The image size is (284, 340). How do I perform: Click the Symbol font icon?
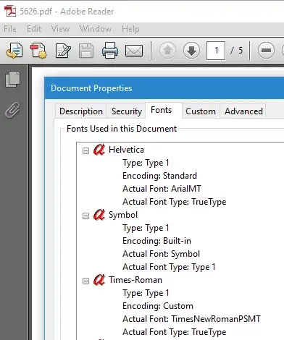99,215
